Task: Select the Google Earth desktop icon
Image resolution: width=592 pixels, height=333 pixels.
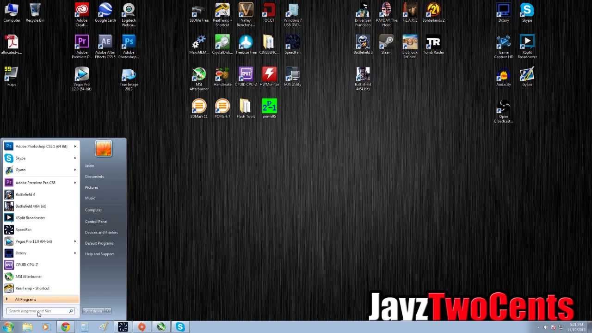Action: pos(105,12)
